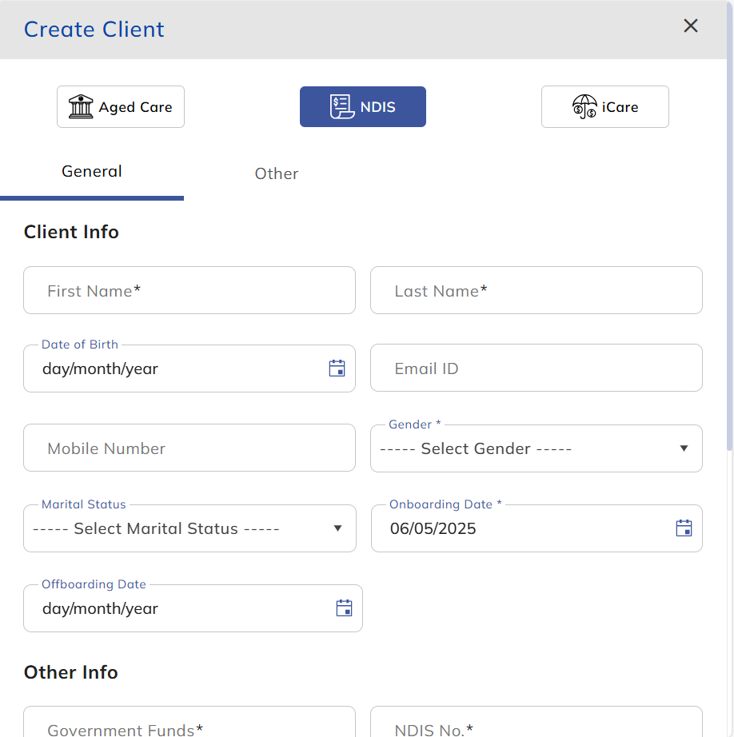734x737 pixels.
Task: Click into the Last Name field
Action: click(536, 290)
